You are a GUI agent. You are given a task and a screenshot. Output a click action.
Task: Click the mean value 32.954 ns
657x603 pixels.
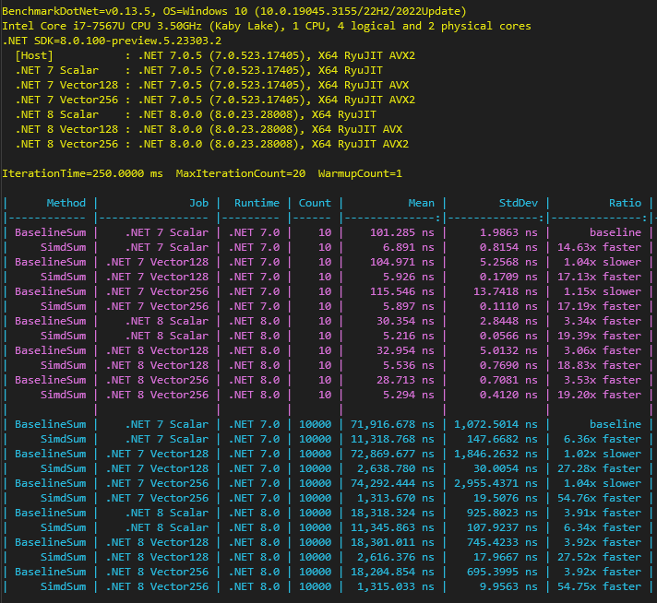click(405, 350)
